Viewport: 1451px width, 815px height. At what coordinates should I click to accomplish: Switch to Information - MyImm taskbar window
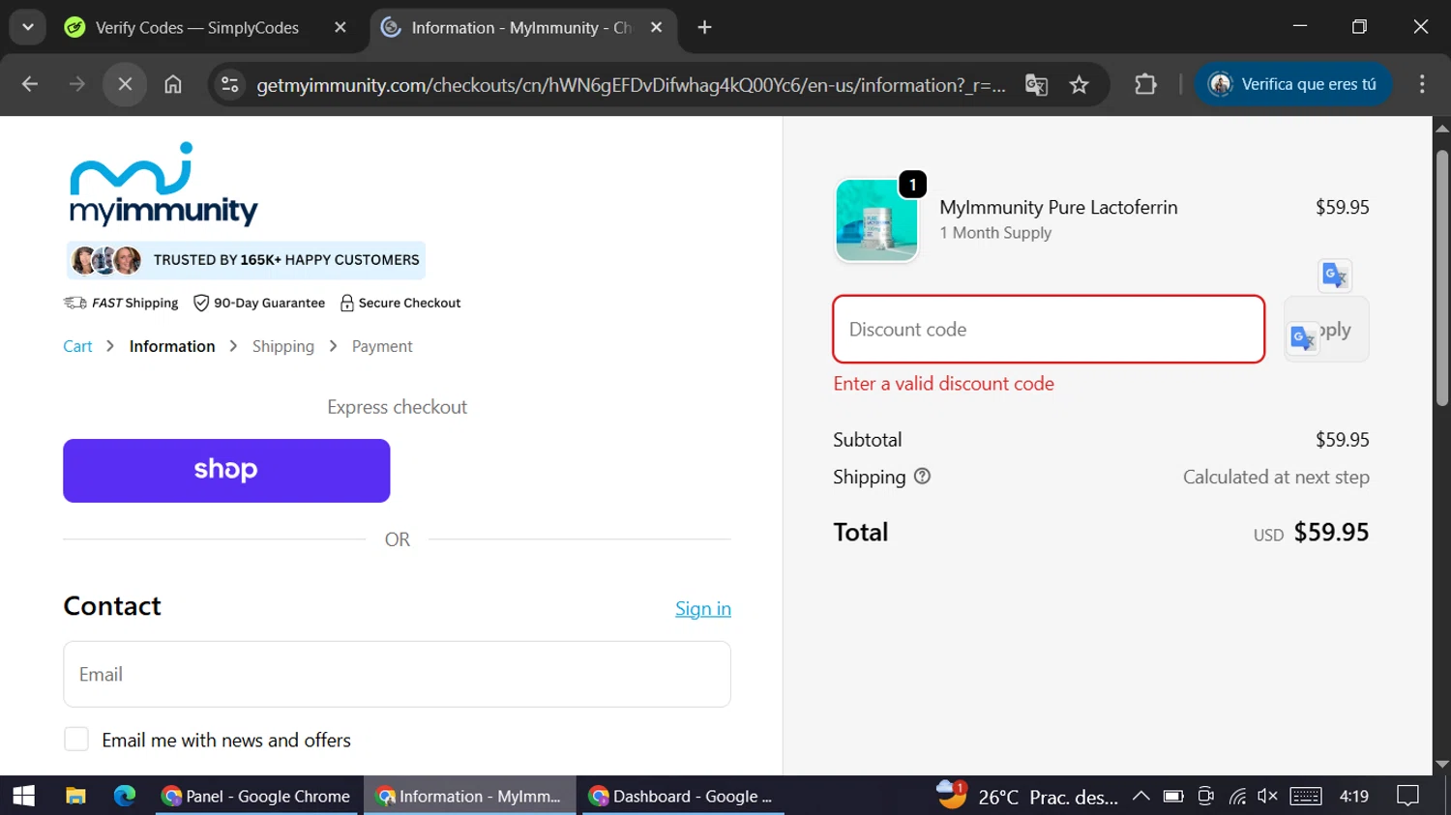469,796
